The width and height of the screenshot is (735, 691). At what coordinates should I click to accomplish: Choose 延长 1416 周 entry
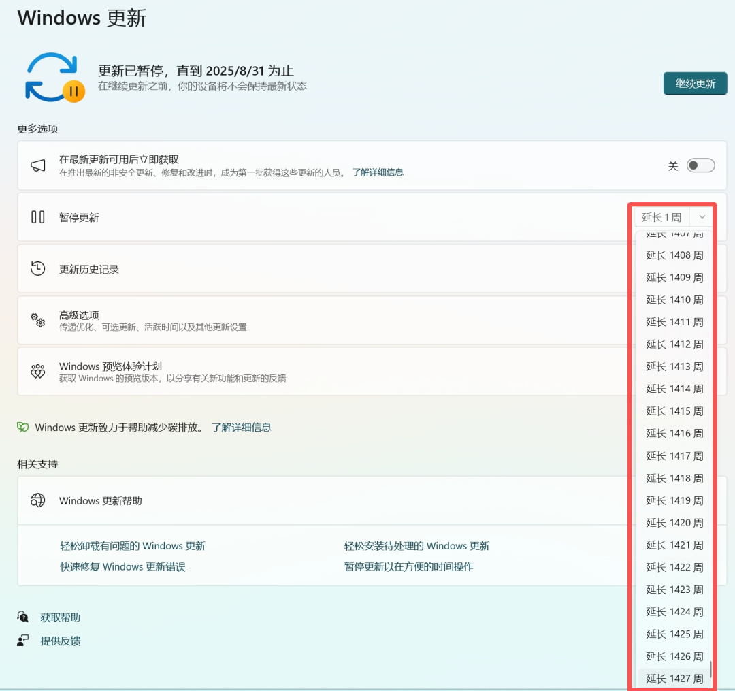tap(674, 433)
